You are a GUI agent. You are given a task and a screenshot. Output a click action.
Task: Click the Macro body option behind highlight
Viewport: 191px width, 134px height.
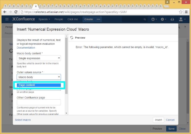tap(39, 81)
